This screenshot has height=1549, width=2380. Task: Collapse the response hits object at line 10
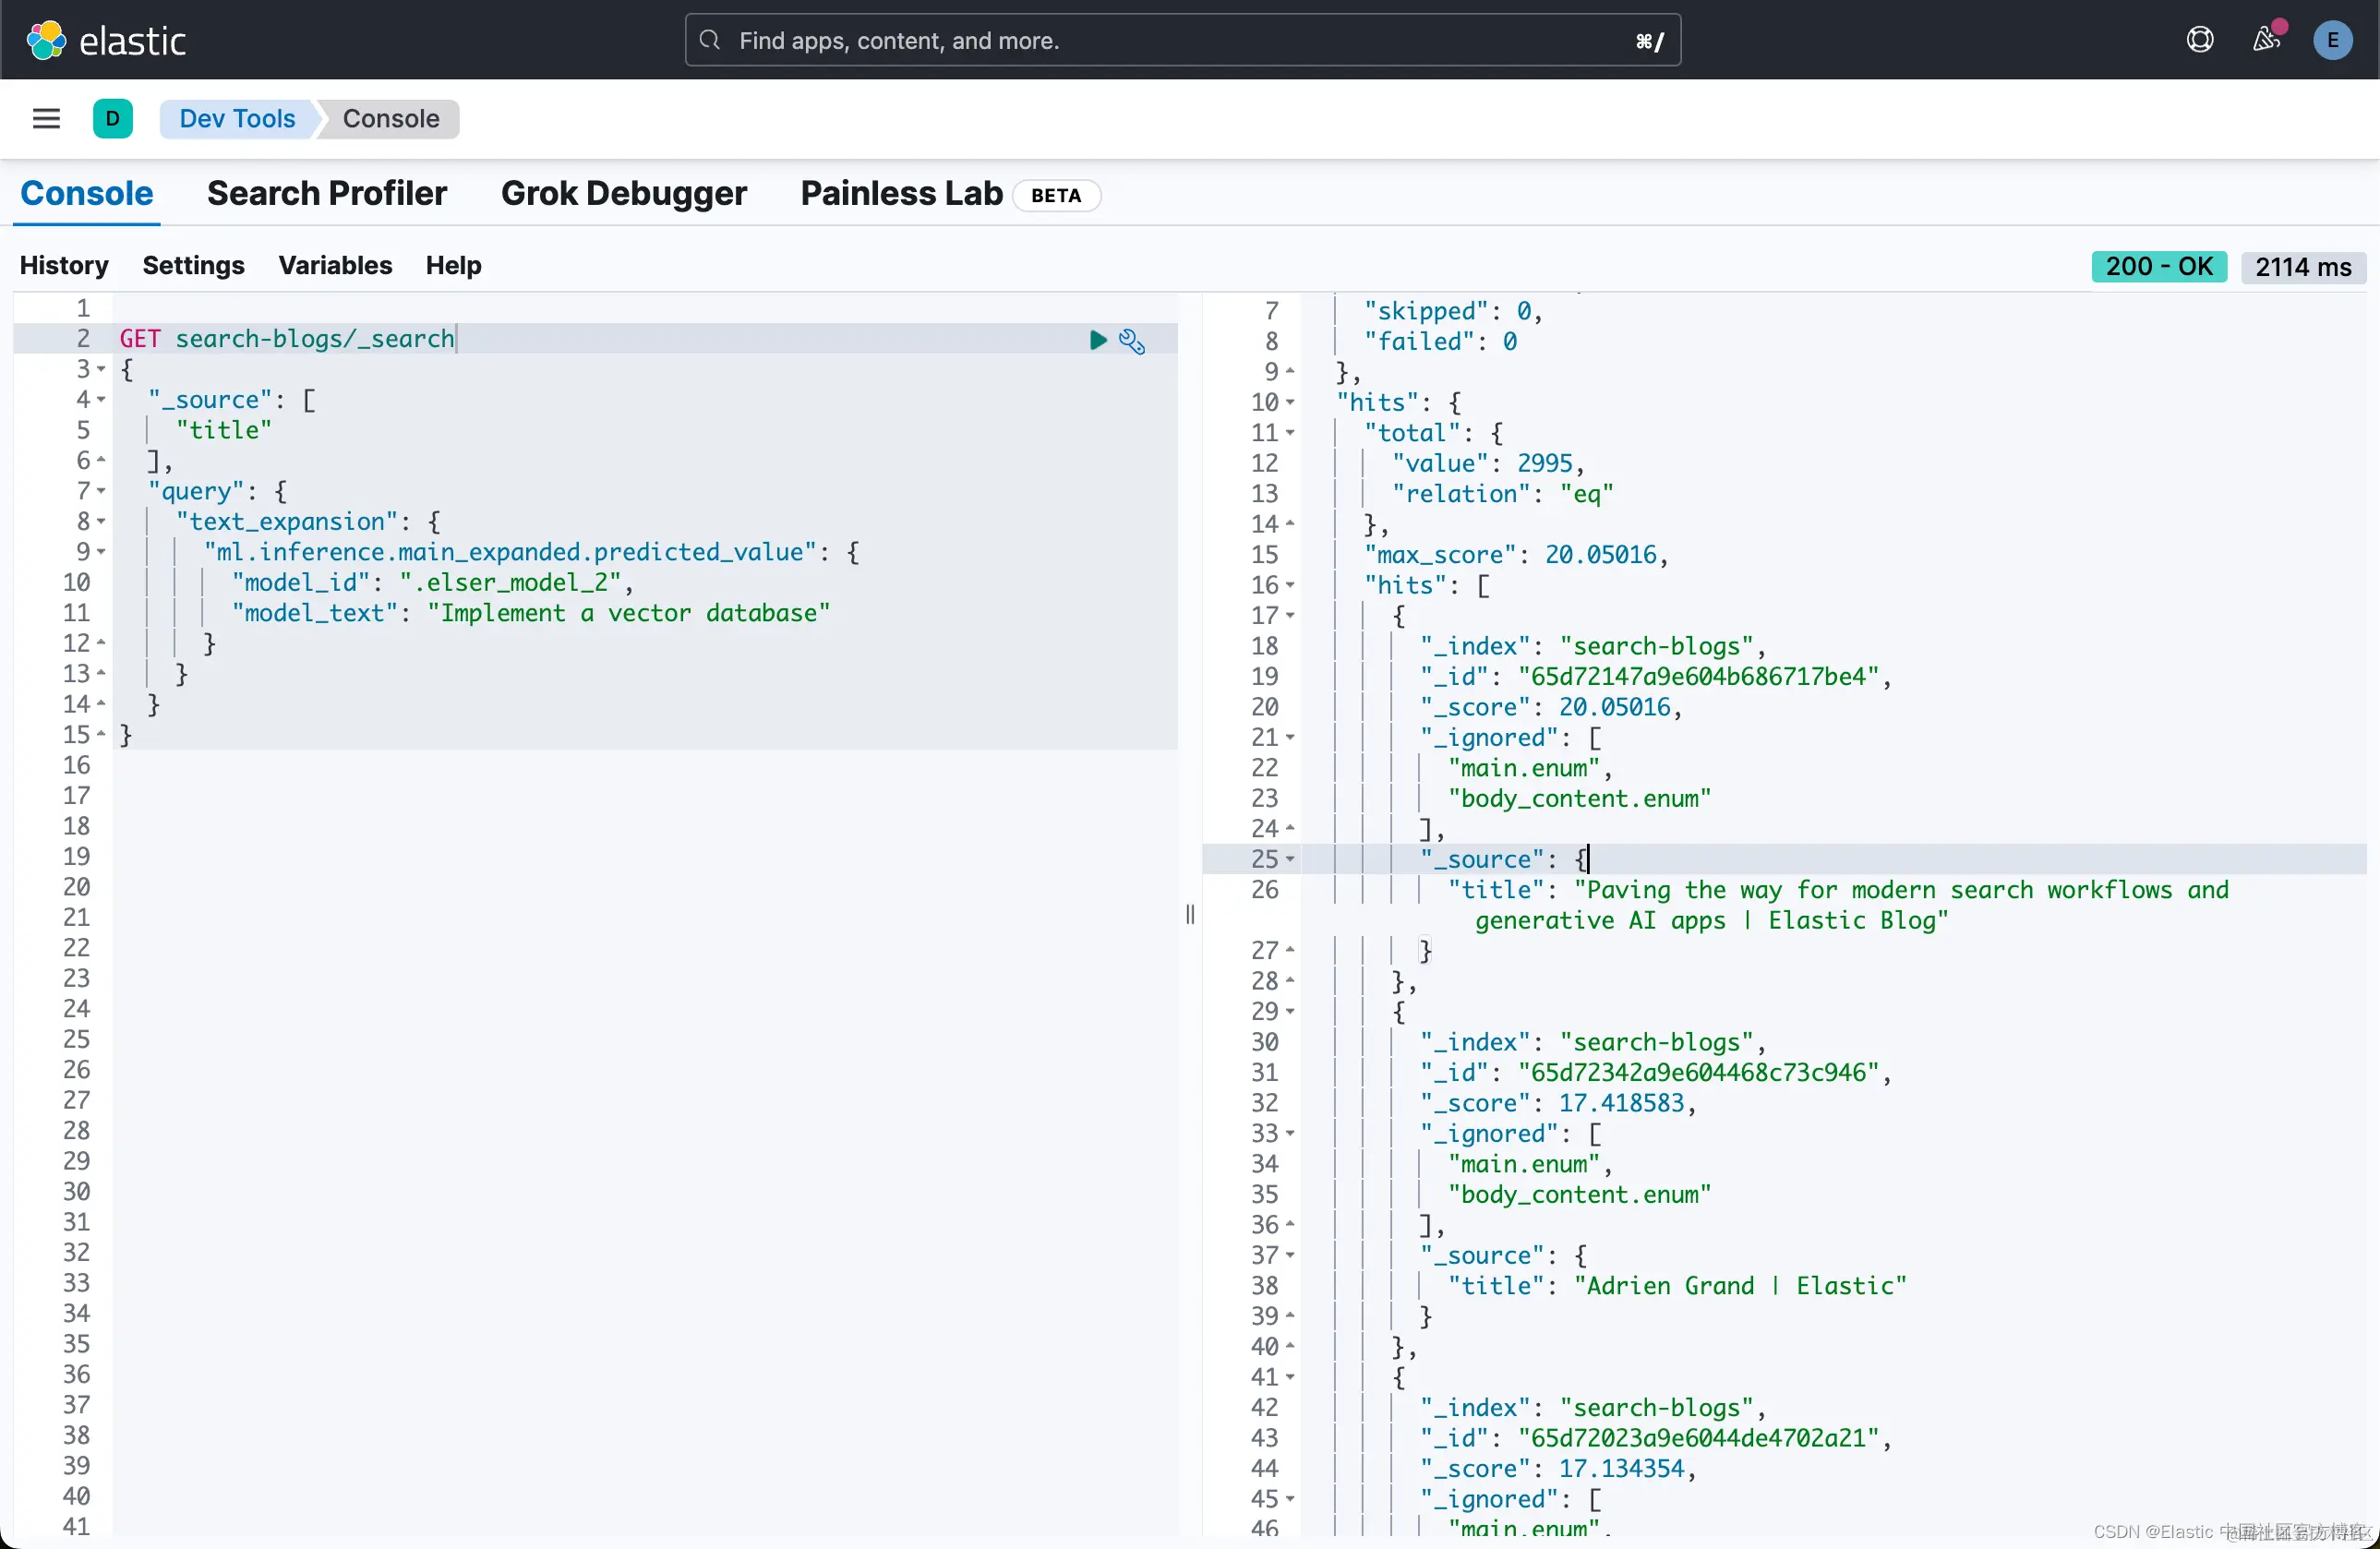point(1290,403)
